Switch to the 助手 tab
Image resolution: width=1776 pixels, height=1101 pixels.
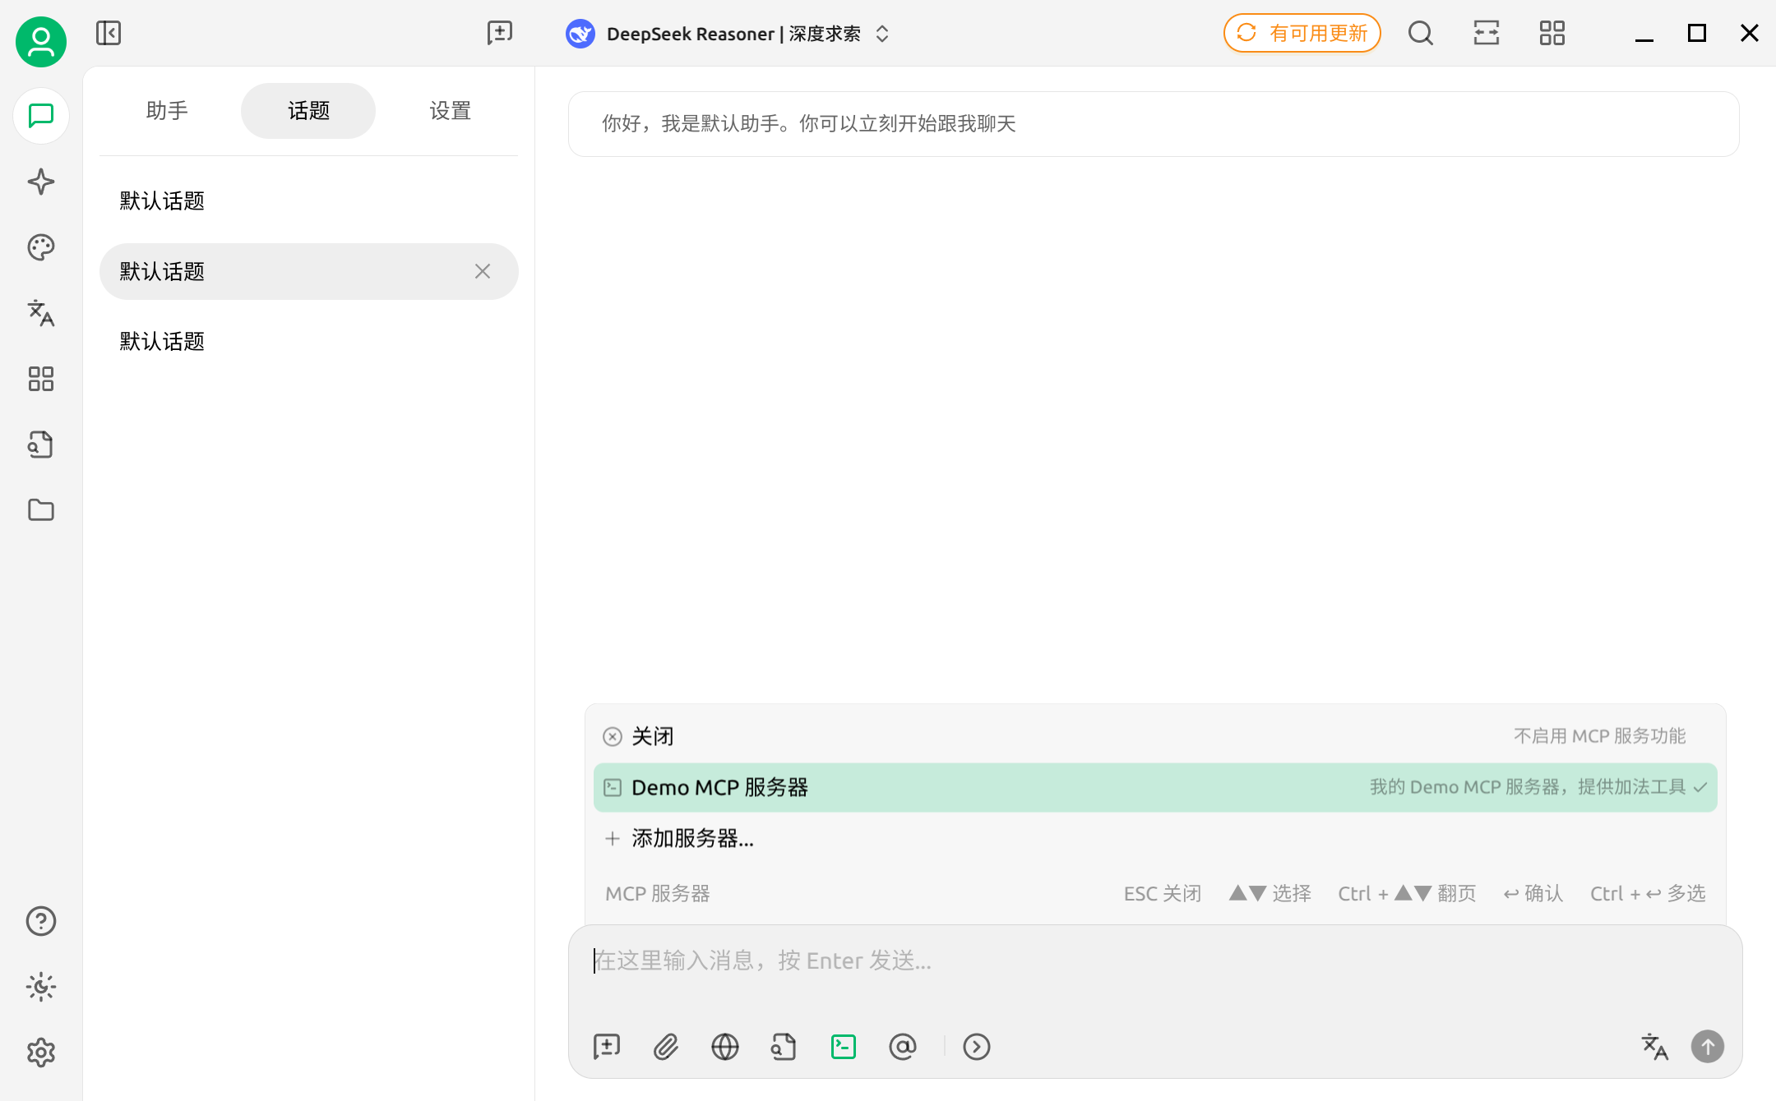pyautogui.click(x=167, y=111)
